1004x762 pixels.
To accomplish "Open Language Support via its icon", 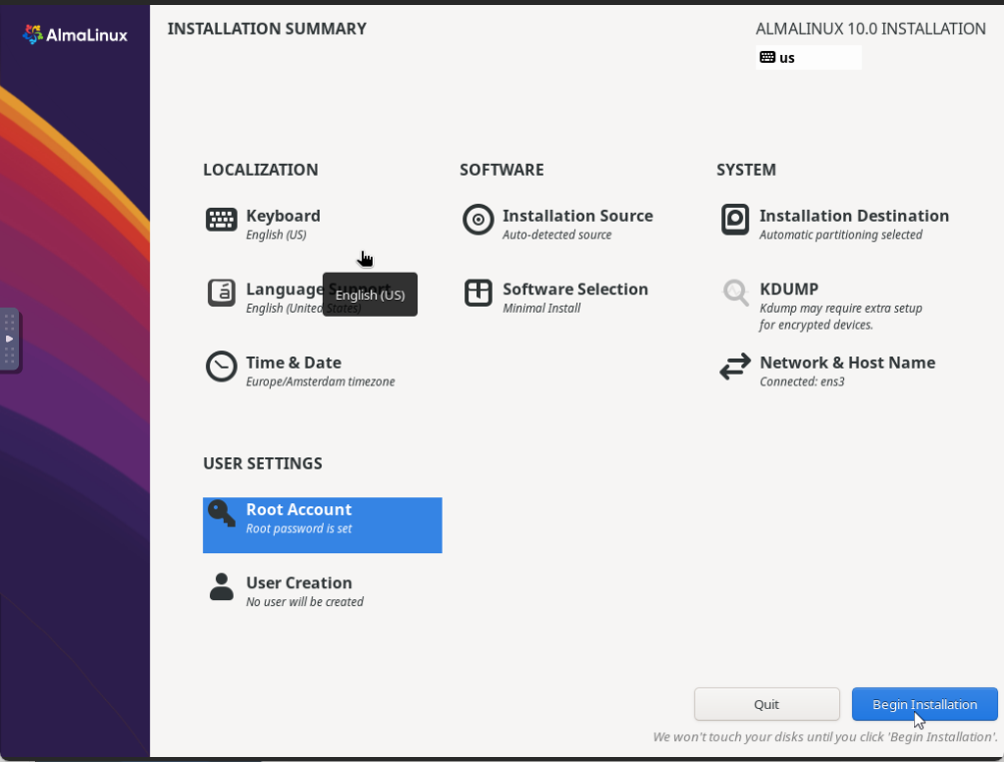I will click(x=222, y=293).
